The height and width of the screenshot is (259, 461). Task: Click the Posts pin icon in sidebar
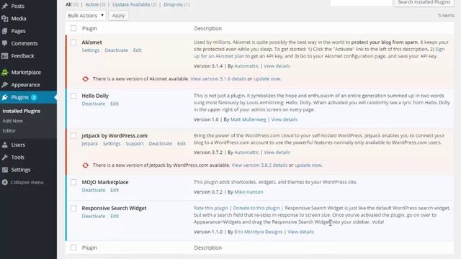[x=5, y=6]
